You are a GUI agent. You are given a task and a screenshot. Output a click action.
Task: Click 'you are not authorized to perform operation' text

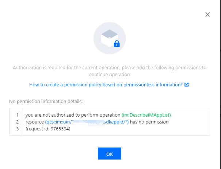(x=73, y=115)
